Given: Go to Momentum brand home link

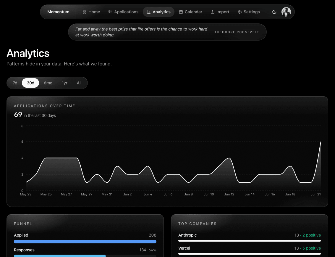Looking at the screenshot, I should [58, 12].
